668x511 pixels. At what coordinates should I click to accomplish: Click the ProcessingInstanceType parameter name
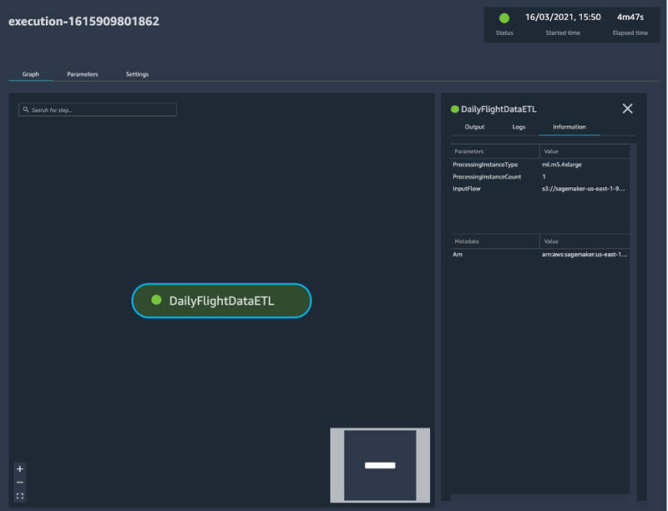point(485,164)
